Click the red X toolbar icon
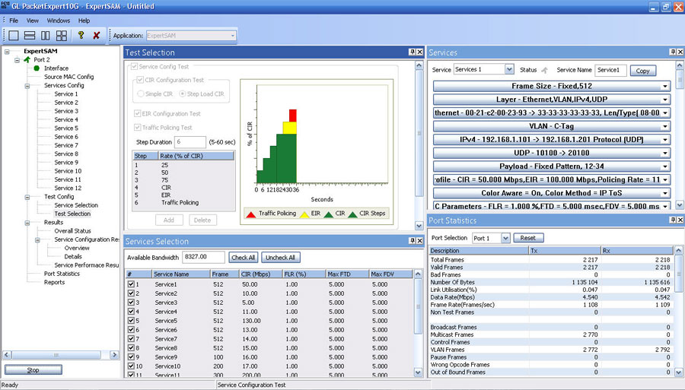This screenshot has width=685, height=390. [97, 35]
